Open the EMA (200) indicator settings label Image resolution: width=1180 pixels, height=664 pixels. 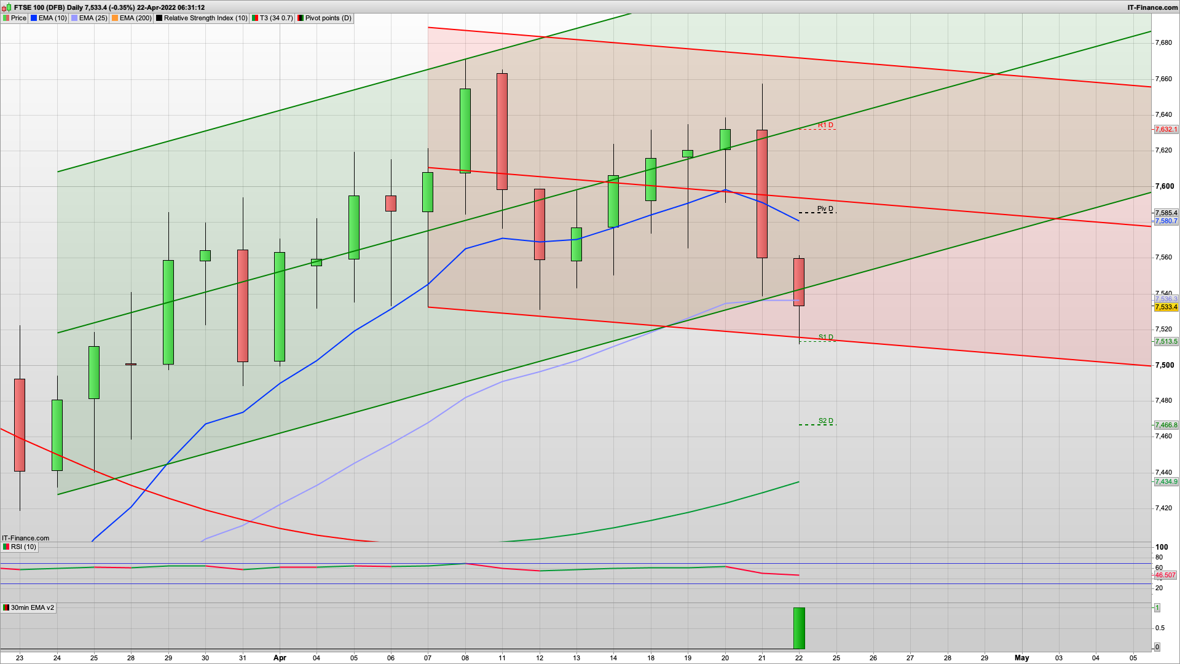point(135,18)
